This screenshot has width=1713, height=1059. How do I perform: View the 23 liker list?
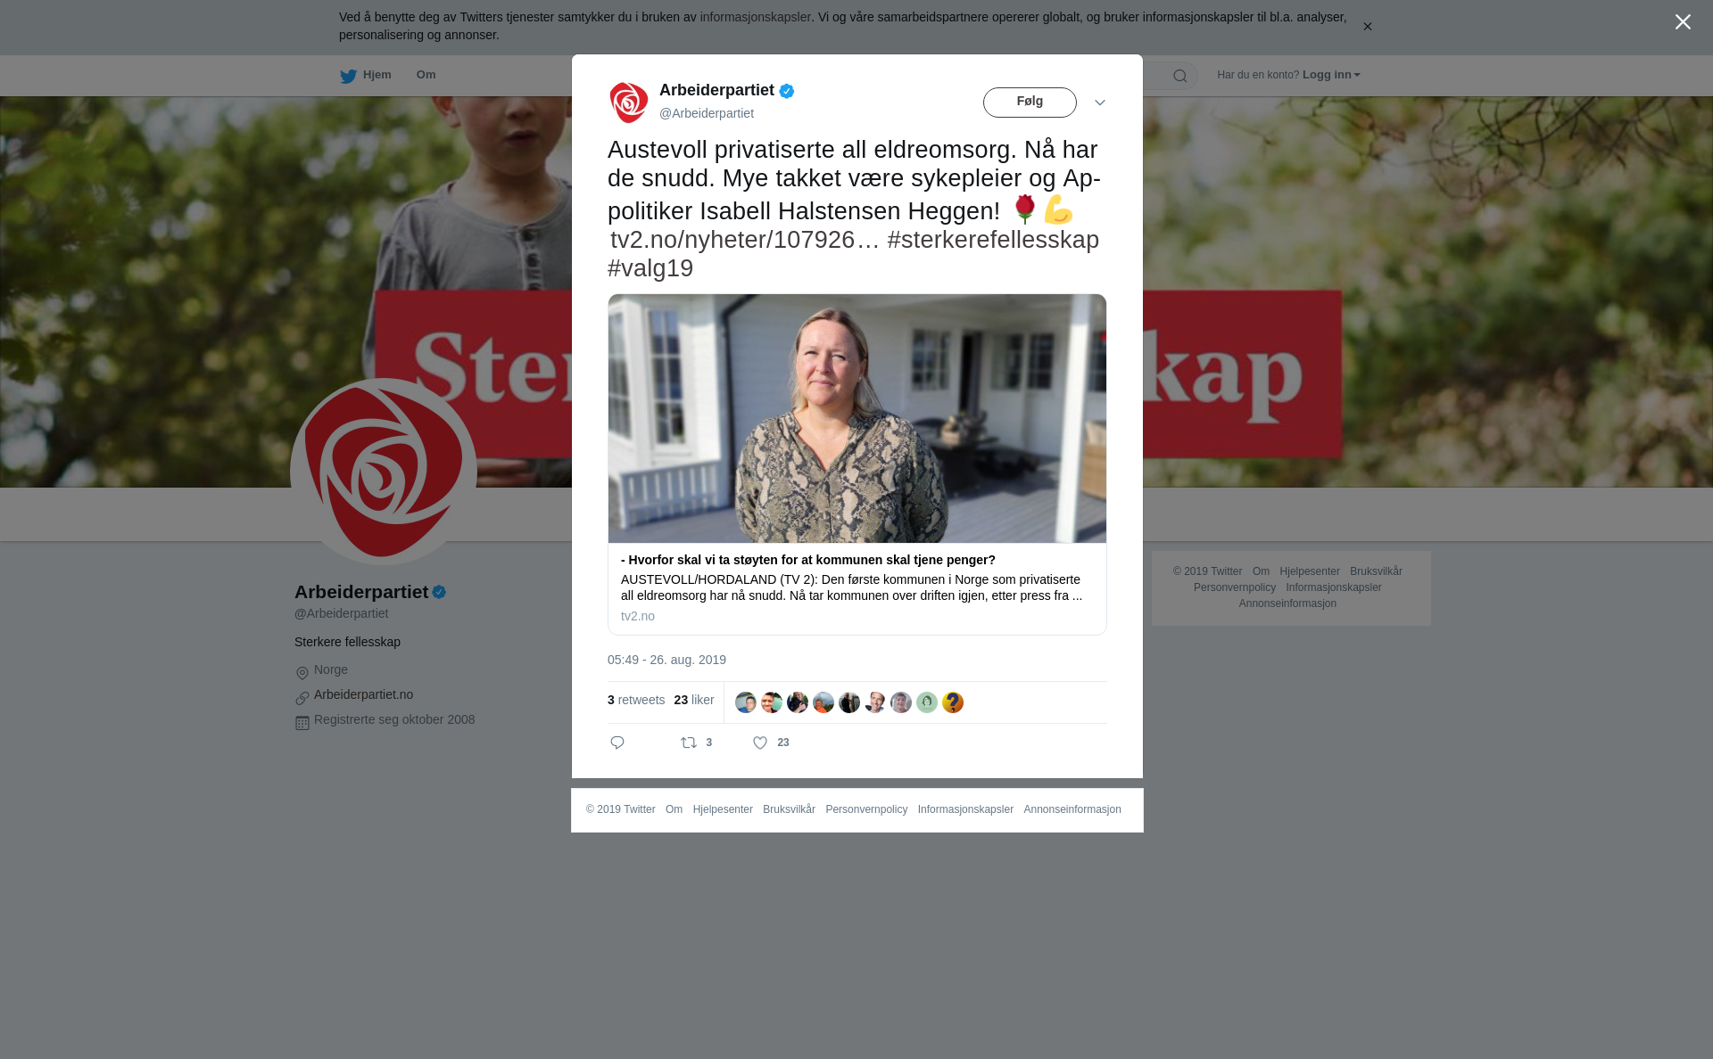tap(694, 700)
